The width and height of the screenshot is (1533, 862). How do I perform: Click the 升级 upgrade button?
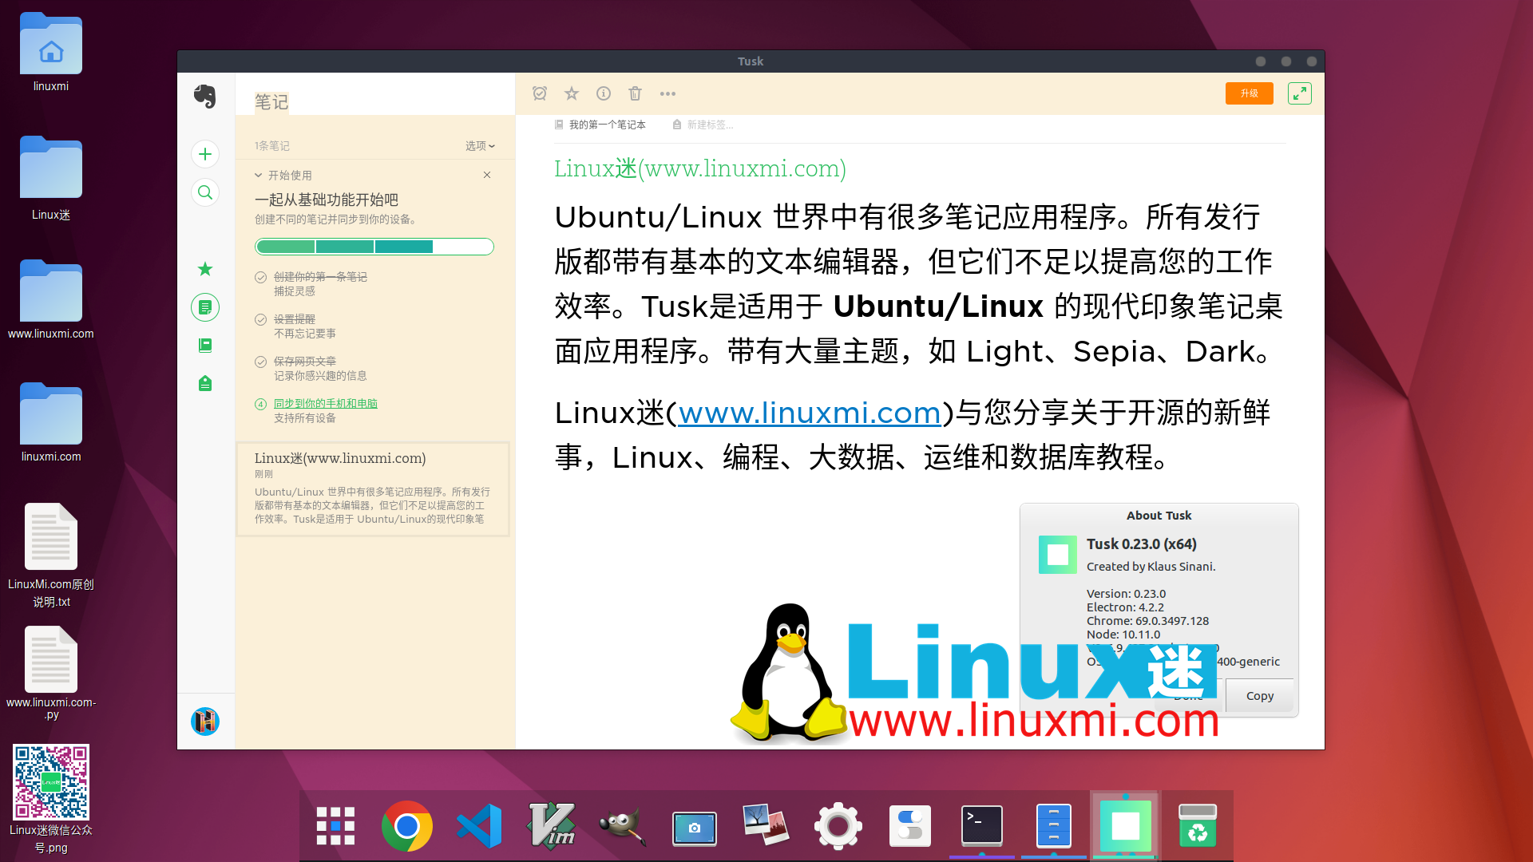(x=1250, y=93)
